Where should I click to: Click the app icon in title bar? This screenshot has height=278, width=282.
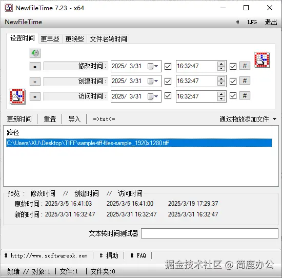pyautogui.click(x=9, y=8)
